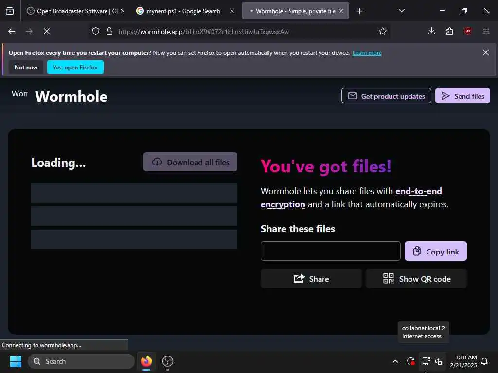This screenshot has height=373, width=498.
Task: List all tabs dropdown
Action: (401, 11)
